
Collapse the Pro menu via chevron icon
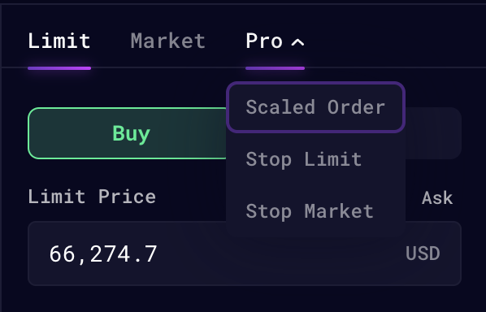pos(297,42)
